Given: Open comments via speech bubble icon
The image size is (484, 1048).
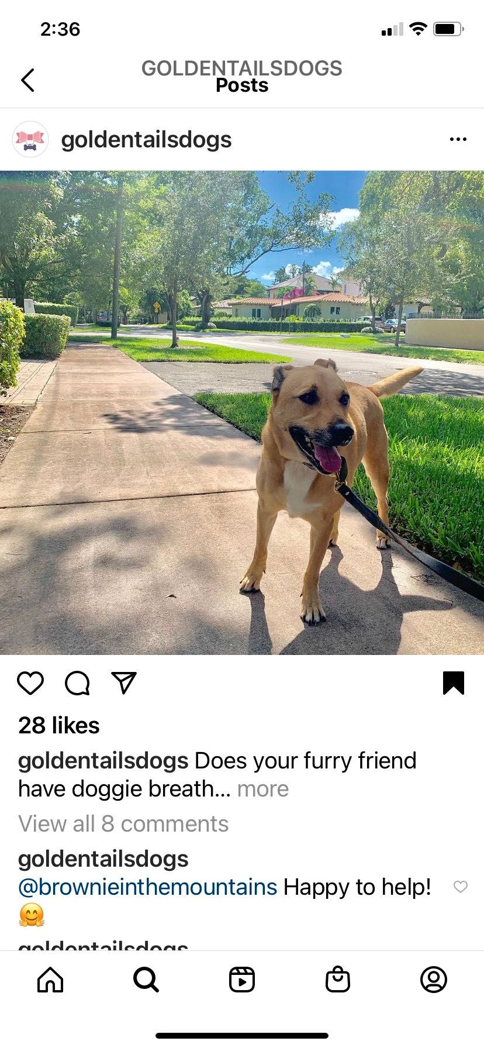Looking at the screenshot, I should [77, 682].
